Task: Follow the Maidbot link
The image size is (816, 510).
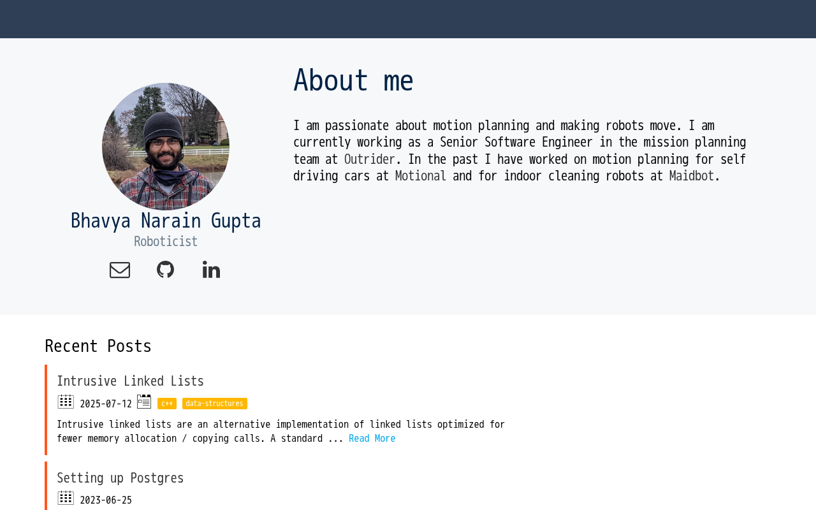Action: coord(691,176)
